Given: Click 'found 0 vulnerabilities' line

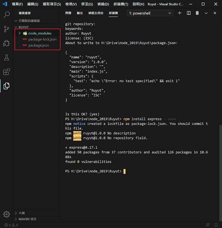Looking at the screenshot, I should point(88,162).
